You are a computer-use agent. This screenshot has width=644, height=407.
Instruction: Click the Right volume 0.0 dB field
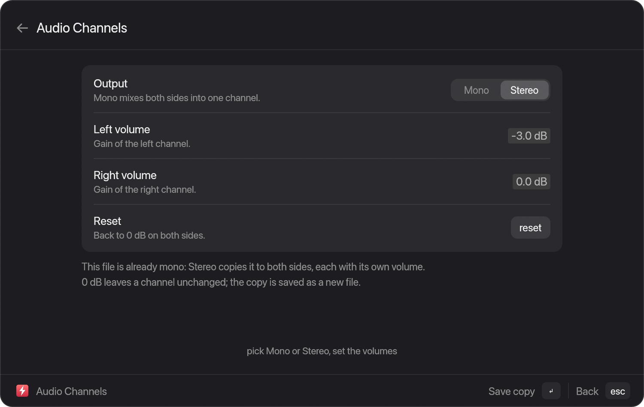[531, 182]
